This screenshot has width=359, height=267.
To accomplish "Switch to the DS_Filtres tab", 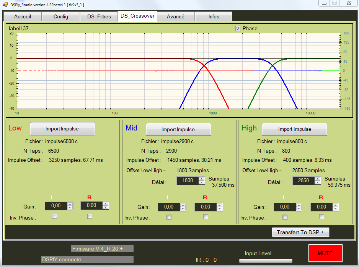I will click(x=99, y=16).
